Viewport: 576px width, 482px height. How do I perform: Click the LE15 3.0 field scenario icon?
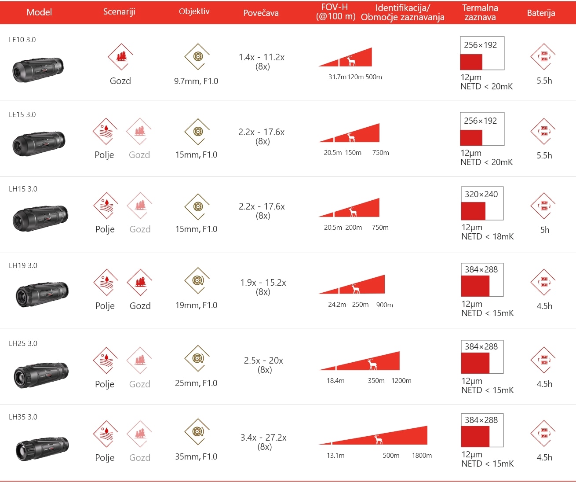pyautogui.click(x=105, y=131)
